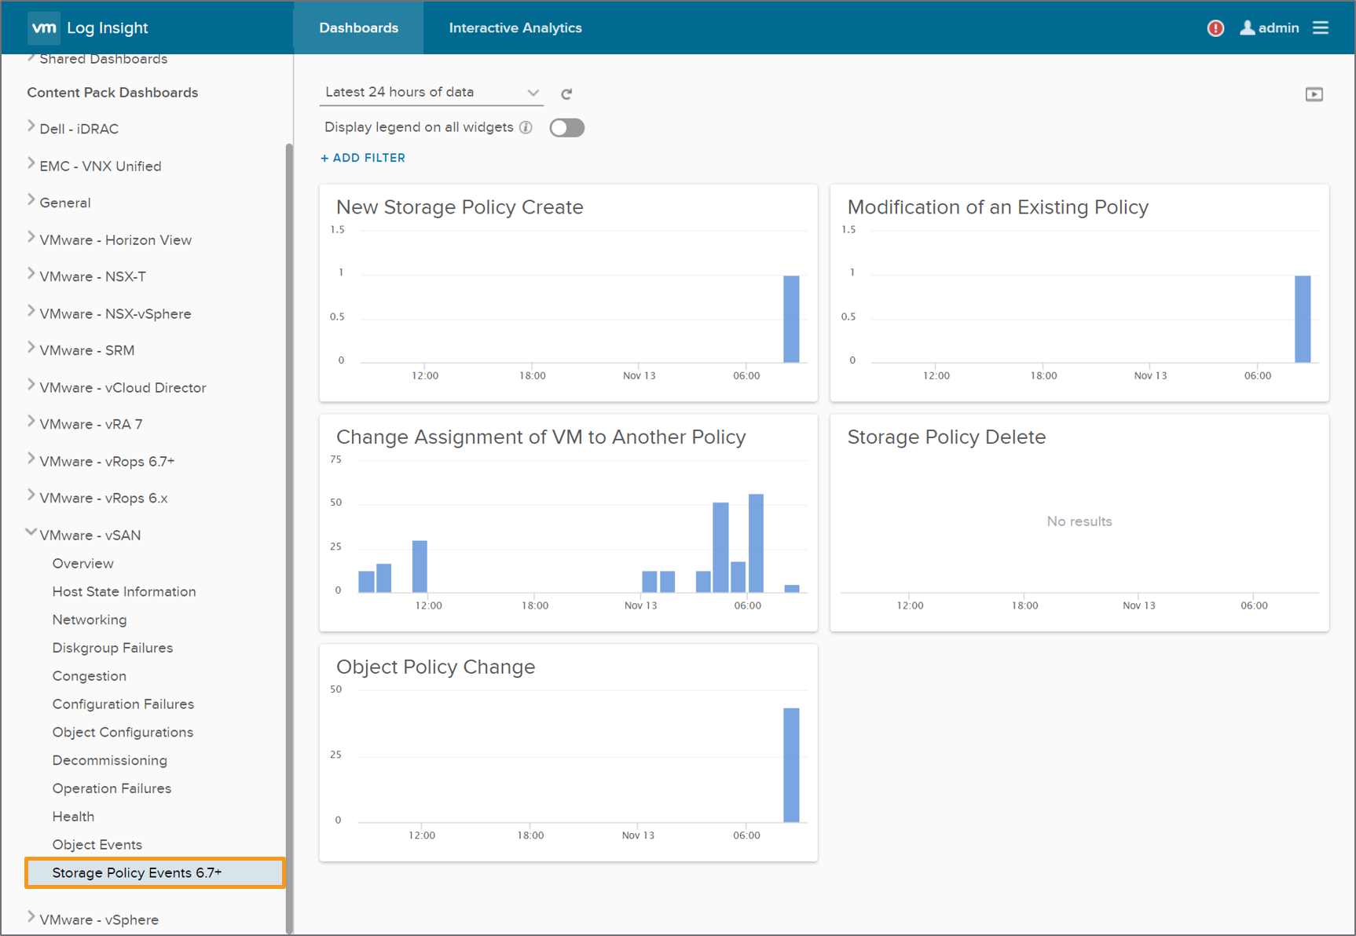
Task: Open the Diskgroup Failures dashboard
Action: coord(112,648)
